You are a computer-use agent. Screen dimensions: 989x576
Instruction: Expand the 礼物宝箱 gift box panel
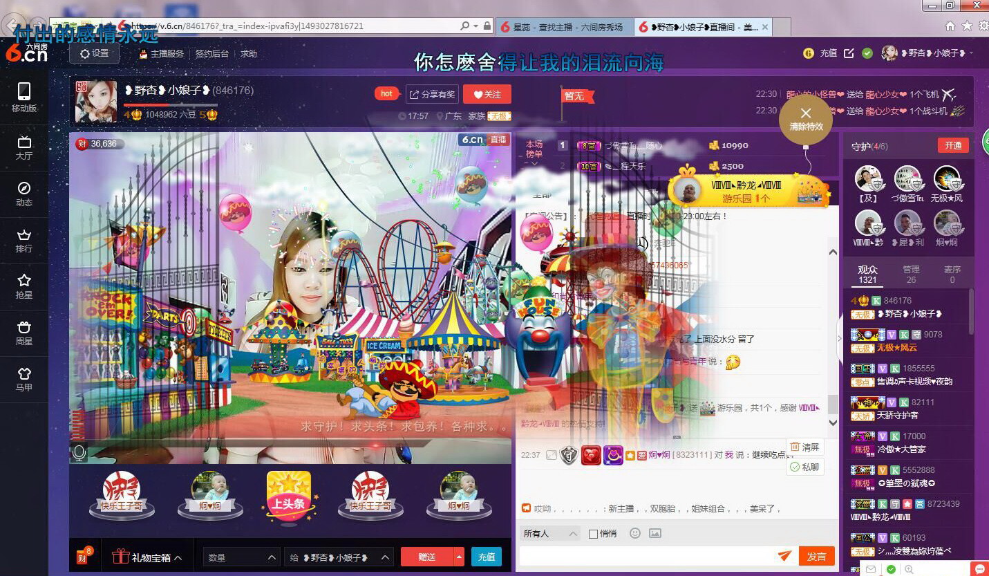point(148,557)
